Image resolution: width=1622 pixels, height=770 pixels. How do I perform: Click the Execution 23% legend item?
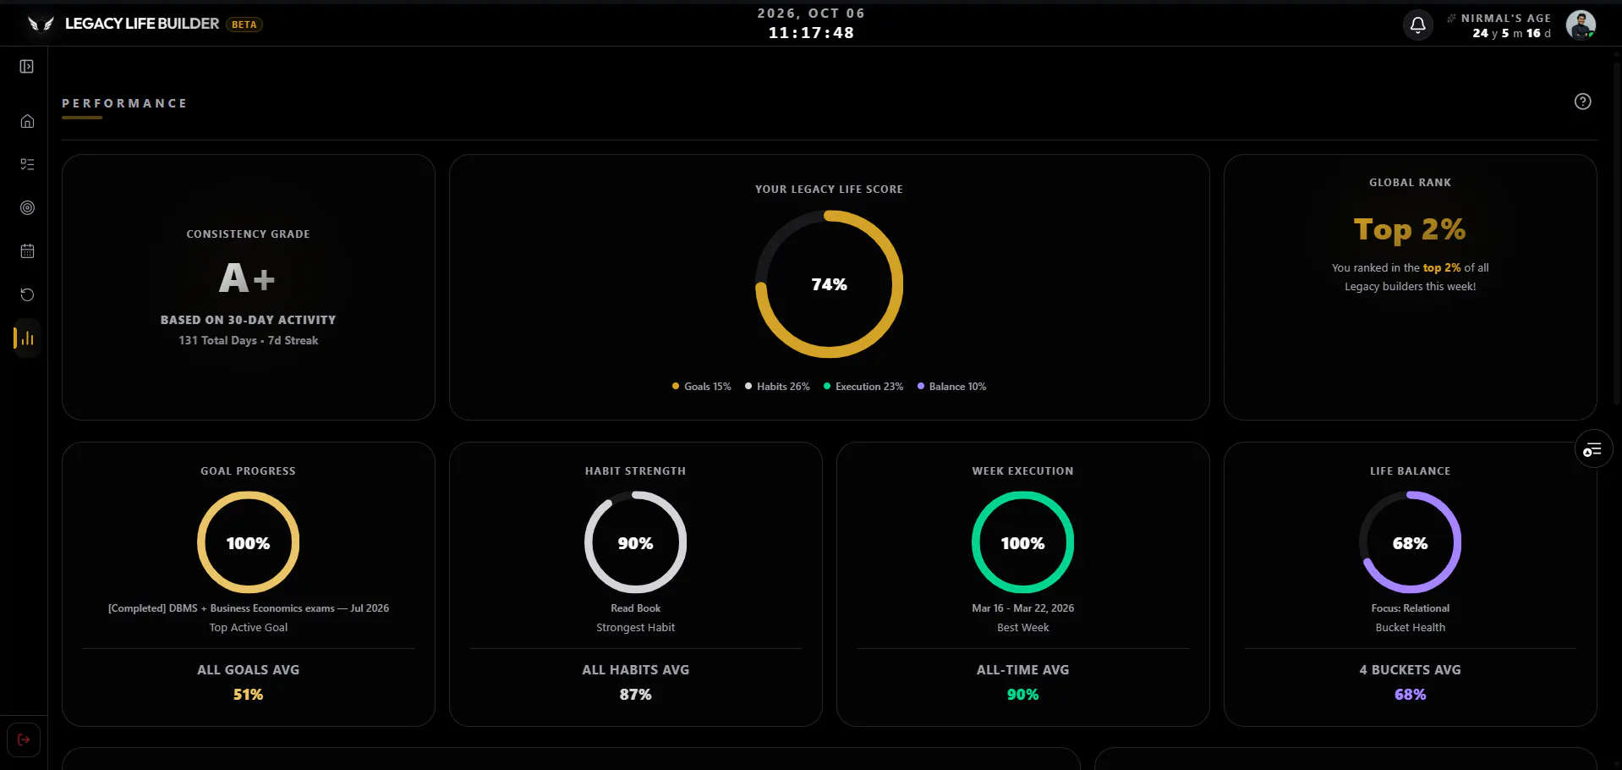[x=863, y=387]
